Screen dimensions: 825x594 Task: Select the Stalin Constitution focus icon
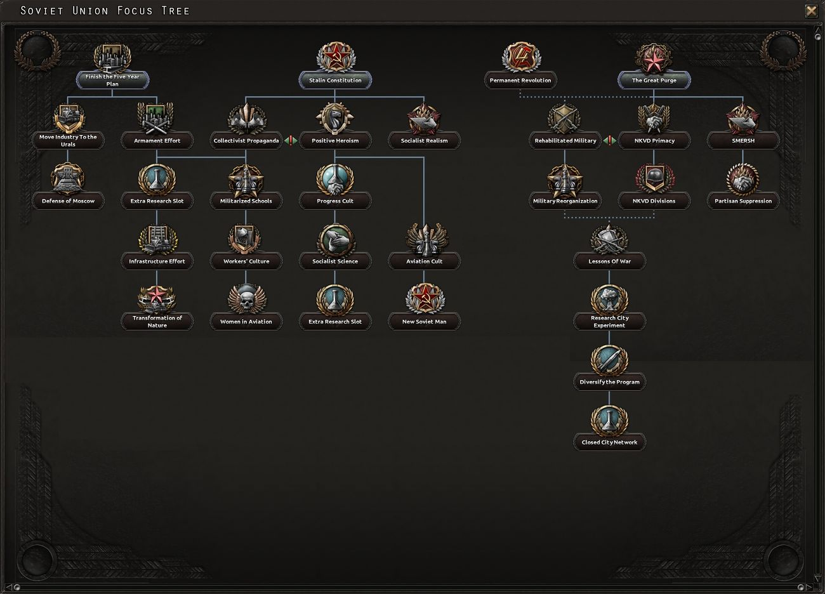(x=335, y=57)
